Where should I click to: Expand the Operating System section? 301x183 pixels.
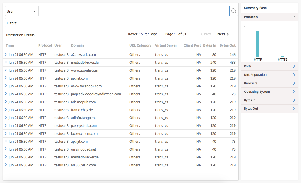coord(269,91)
